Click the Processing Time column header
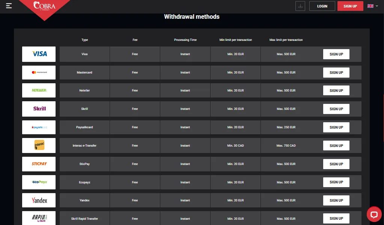The image size is (384, 225). point(185,40)
